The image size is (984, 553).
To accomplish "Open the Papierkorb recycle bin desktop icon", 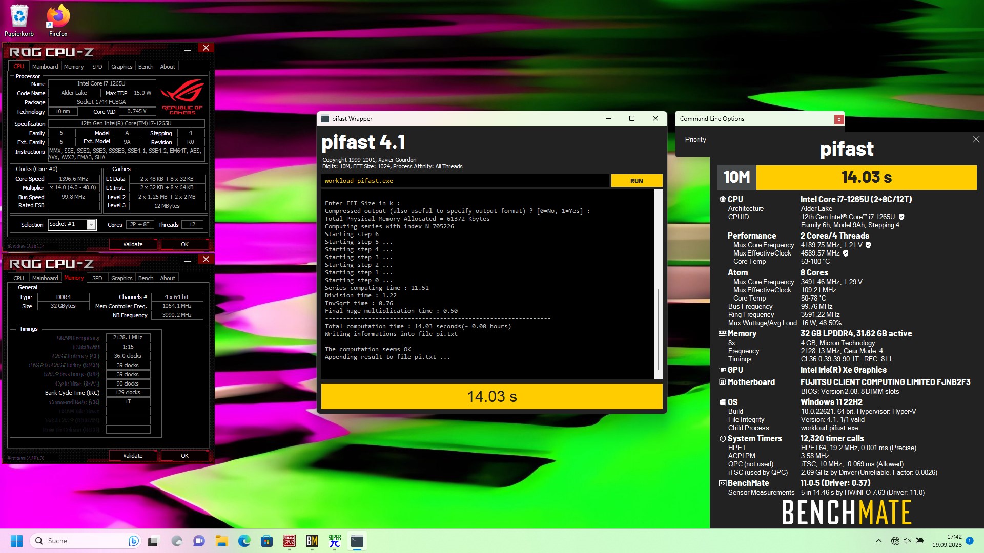I will pos(19,20).
